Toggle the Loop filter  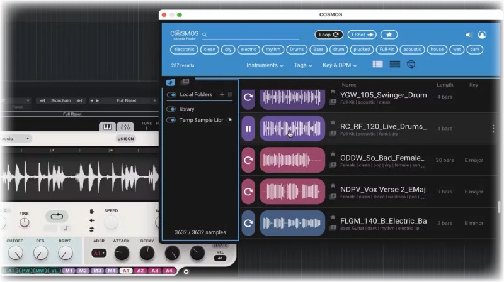[329, 35]
